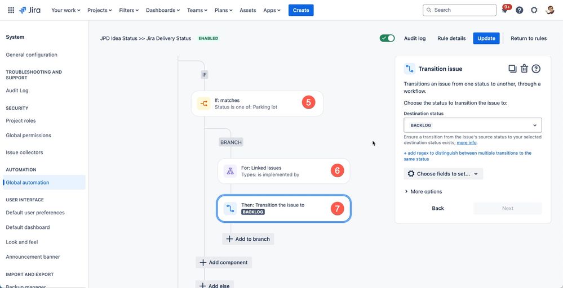Click the Next button in panel
Viewport: 563px width, 288px height.
click(x=508, y=209)
